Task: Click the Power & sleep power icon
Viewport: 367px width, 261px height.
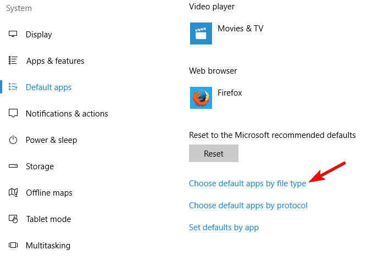Action: 13,140
